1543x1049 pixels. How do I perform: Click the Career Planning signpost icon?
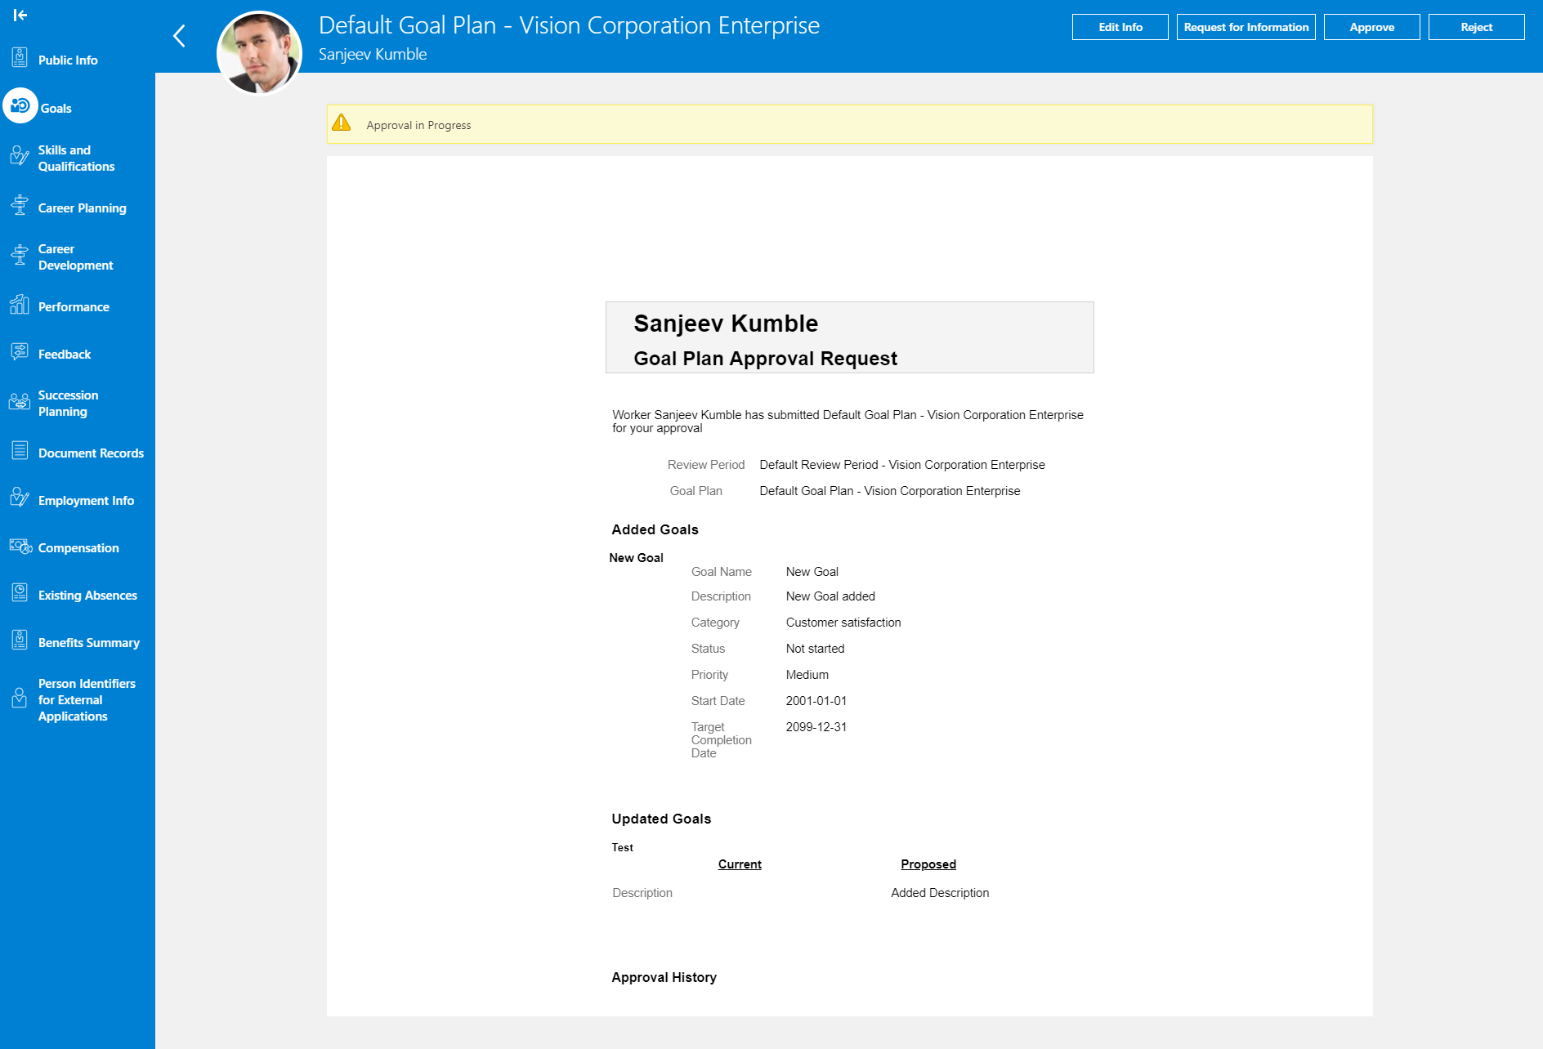coord(20,206)
